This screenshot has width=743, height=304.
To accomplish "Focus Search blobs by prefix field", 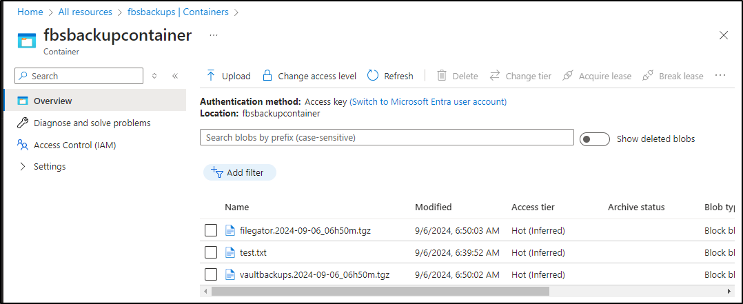I will click(x=387, y=138).
